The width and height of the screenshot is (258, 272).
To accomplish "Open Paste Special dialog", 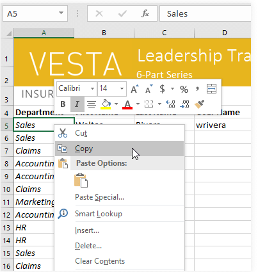I will pyautogui.click(x=99, y=197).
